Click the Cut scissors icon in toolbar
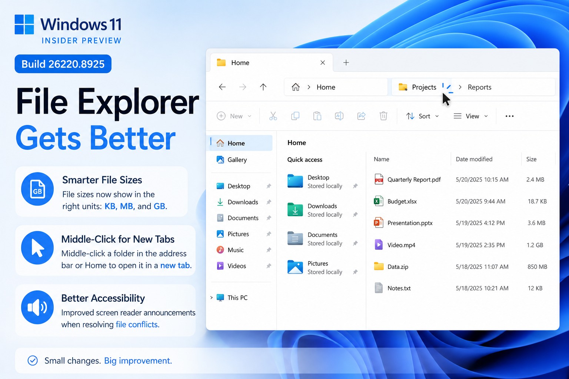The image size is (569, 379). [273, 116]
